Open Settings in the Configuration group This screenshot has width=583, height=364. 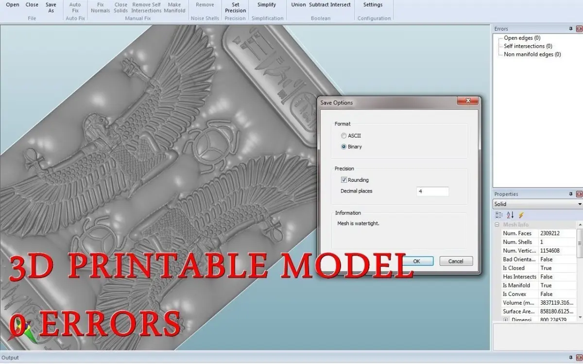tap(373, 5)
